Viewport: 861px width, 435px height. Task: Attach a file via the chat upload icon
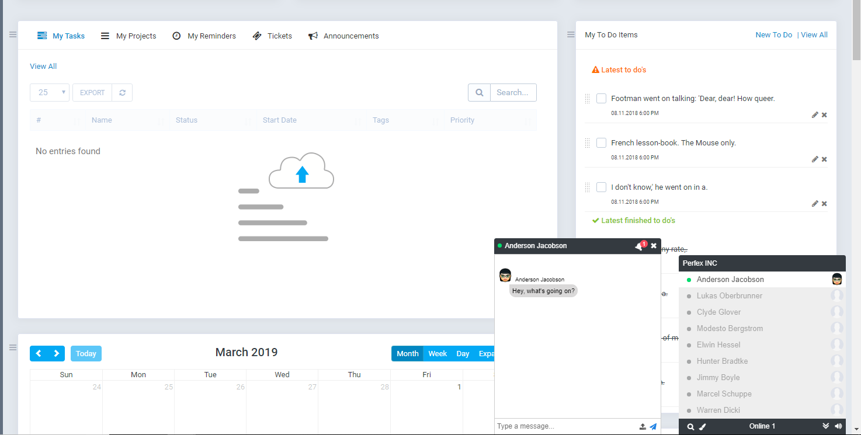[x=643, y=426]
